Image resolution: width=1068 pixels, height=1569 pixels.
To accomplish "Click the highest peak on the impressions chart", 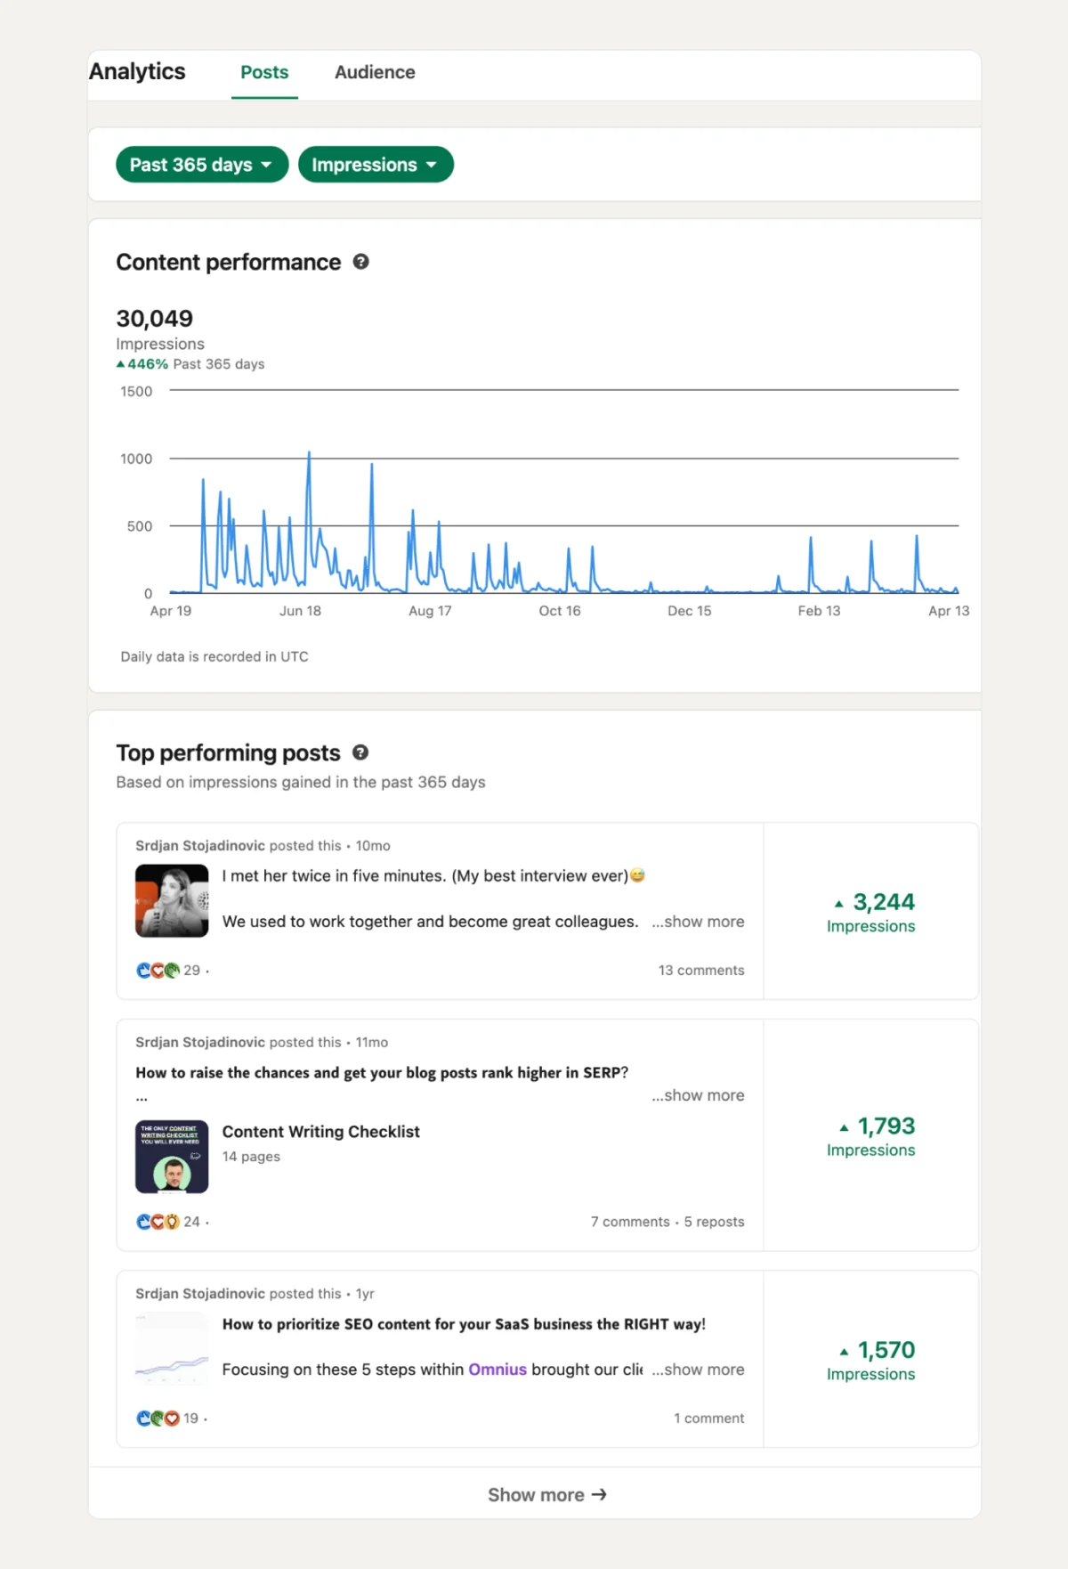I will pos(309,454).
